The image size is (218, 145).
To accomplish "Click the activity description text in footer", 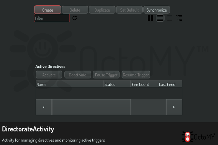I will point(53,140).
